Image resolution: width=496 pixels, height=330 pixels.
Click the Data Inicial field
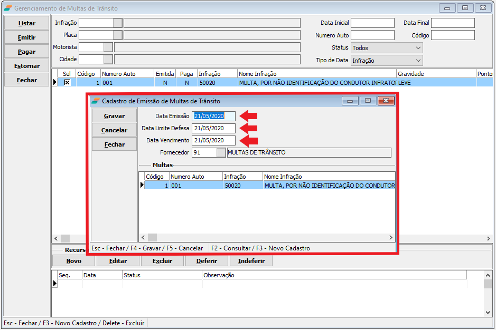click(372, 23)
